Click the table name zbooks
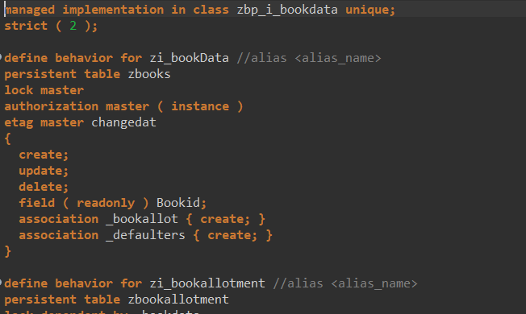 click(149, 74)
